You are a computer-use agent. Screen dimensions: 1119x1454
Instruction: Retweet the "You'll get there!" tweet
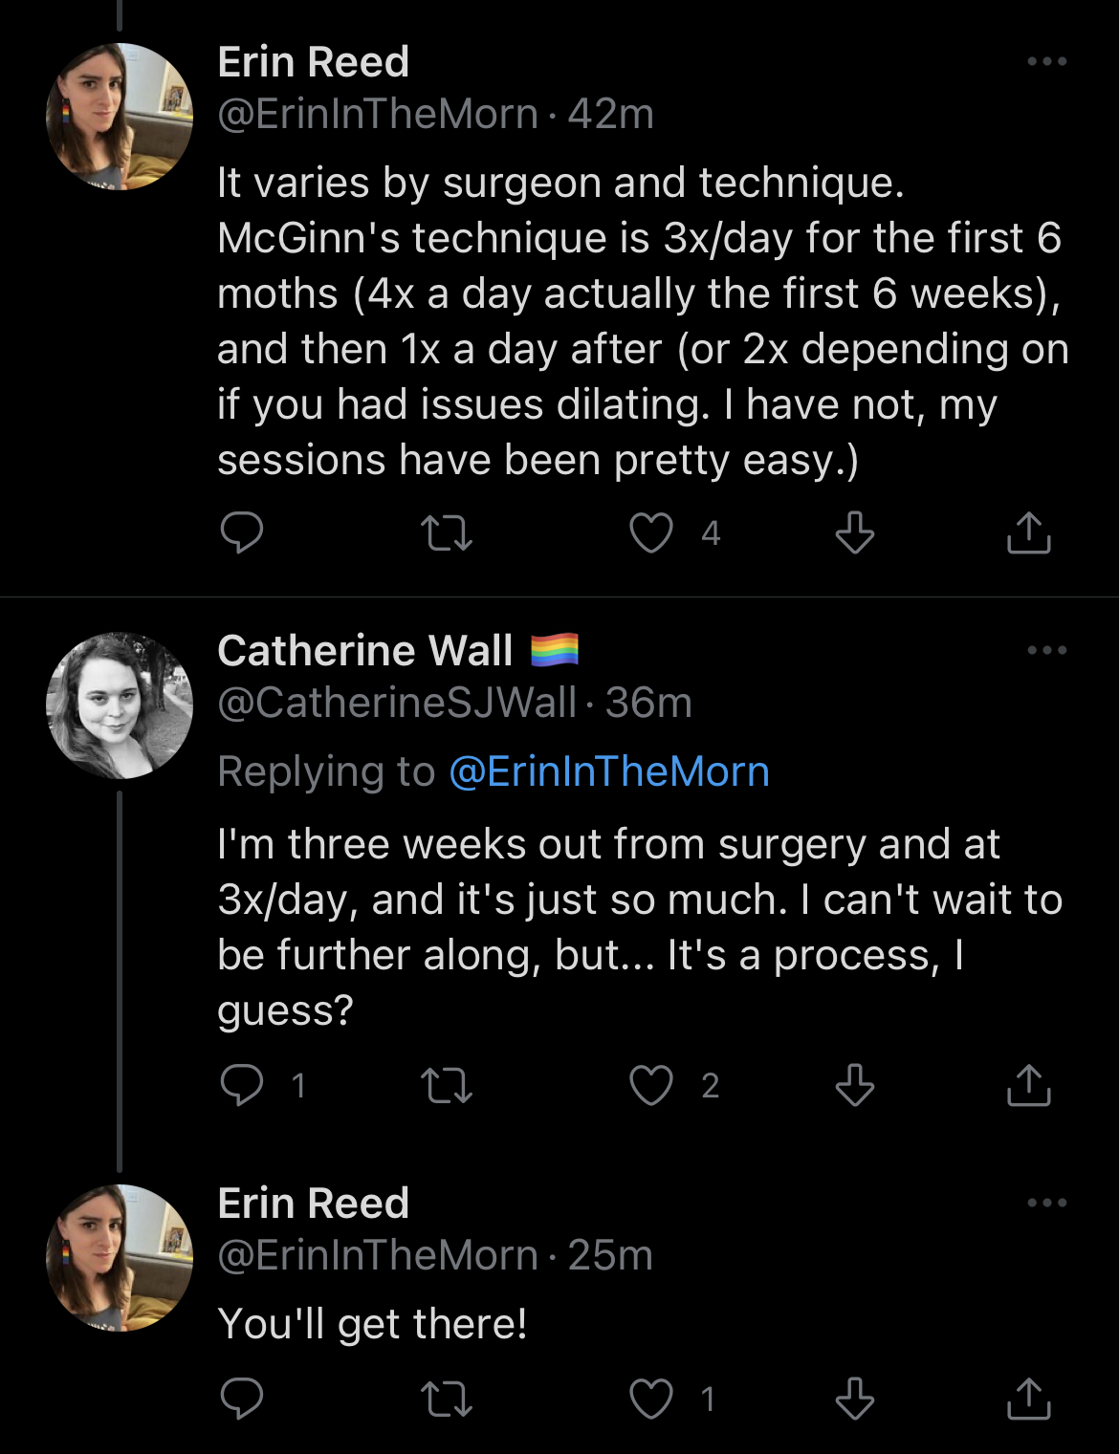click(x=447, y=1400)
